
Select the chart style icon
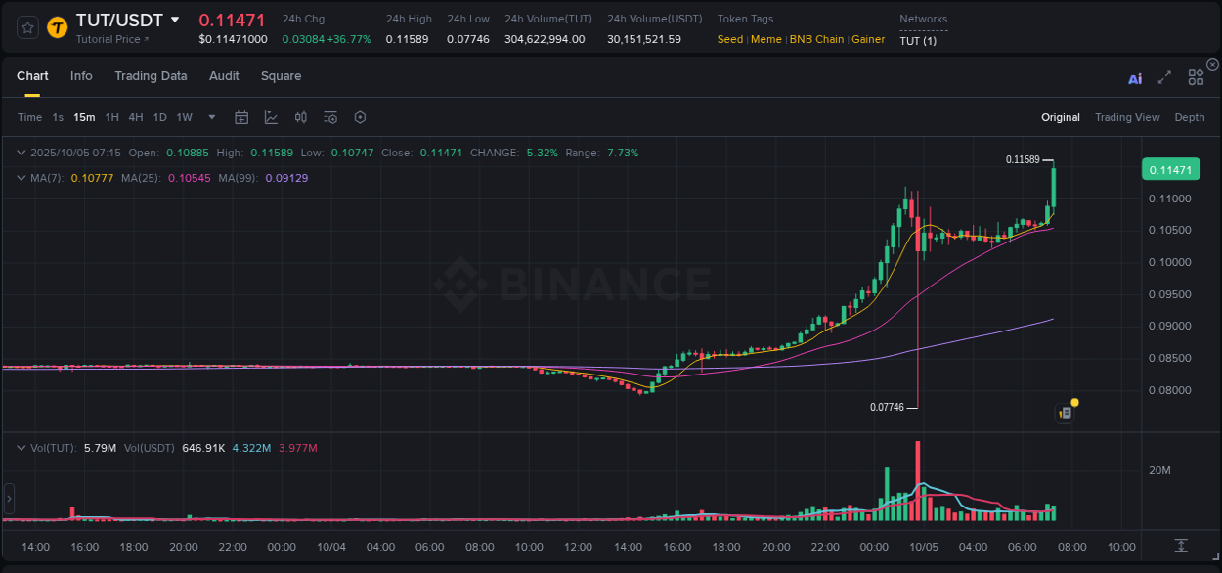point(271,117)
